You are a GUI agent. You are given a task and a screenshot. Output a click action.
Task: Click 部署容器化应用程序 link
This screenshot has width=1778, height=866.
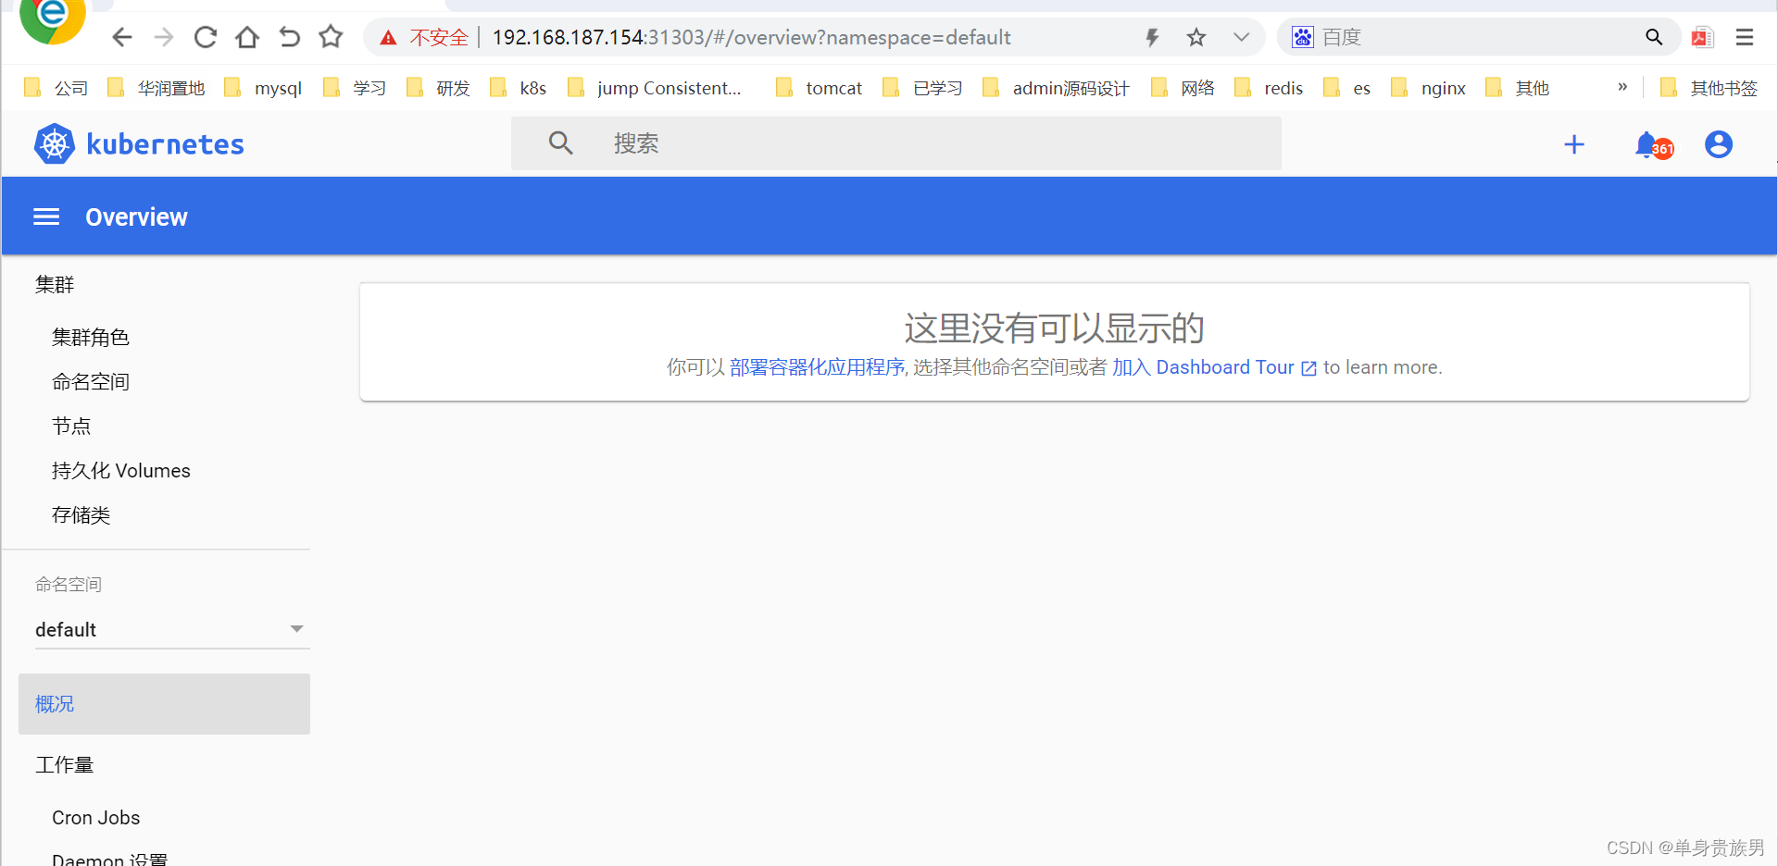point(817,367)
